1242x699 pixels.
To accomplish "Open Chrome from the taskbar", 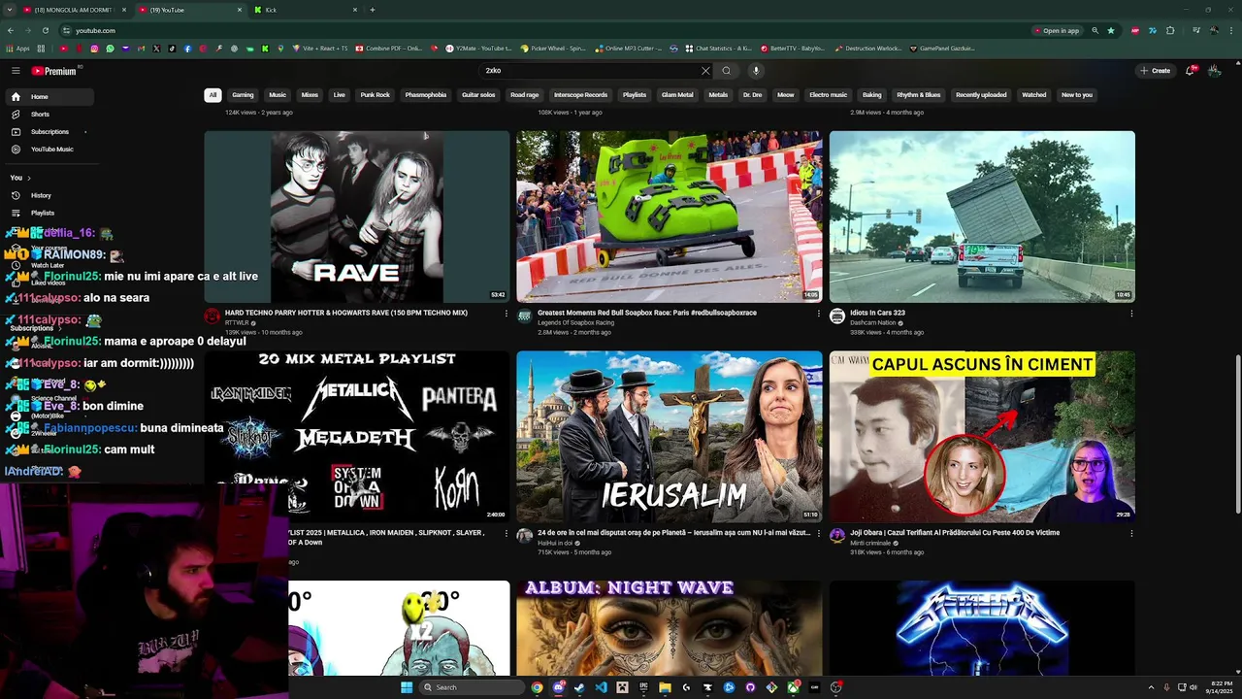I will pos(537,687).
